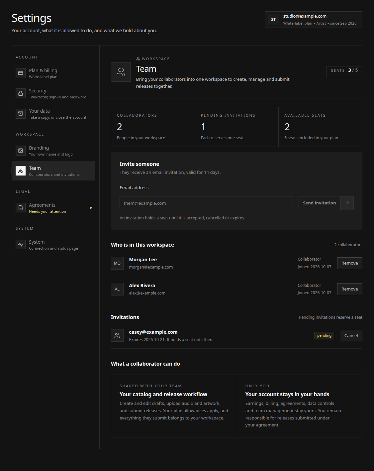Screen dimensions: 374x471
Task: Click 'White-label plan • Artist • since Sep 2026' text
Action: click(320, 24)
